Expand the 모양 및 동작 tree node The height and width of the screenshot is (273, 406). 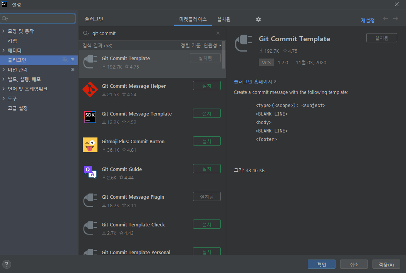pos(3,31)
